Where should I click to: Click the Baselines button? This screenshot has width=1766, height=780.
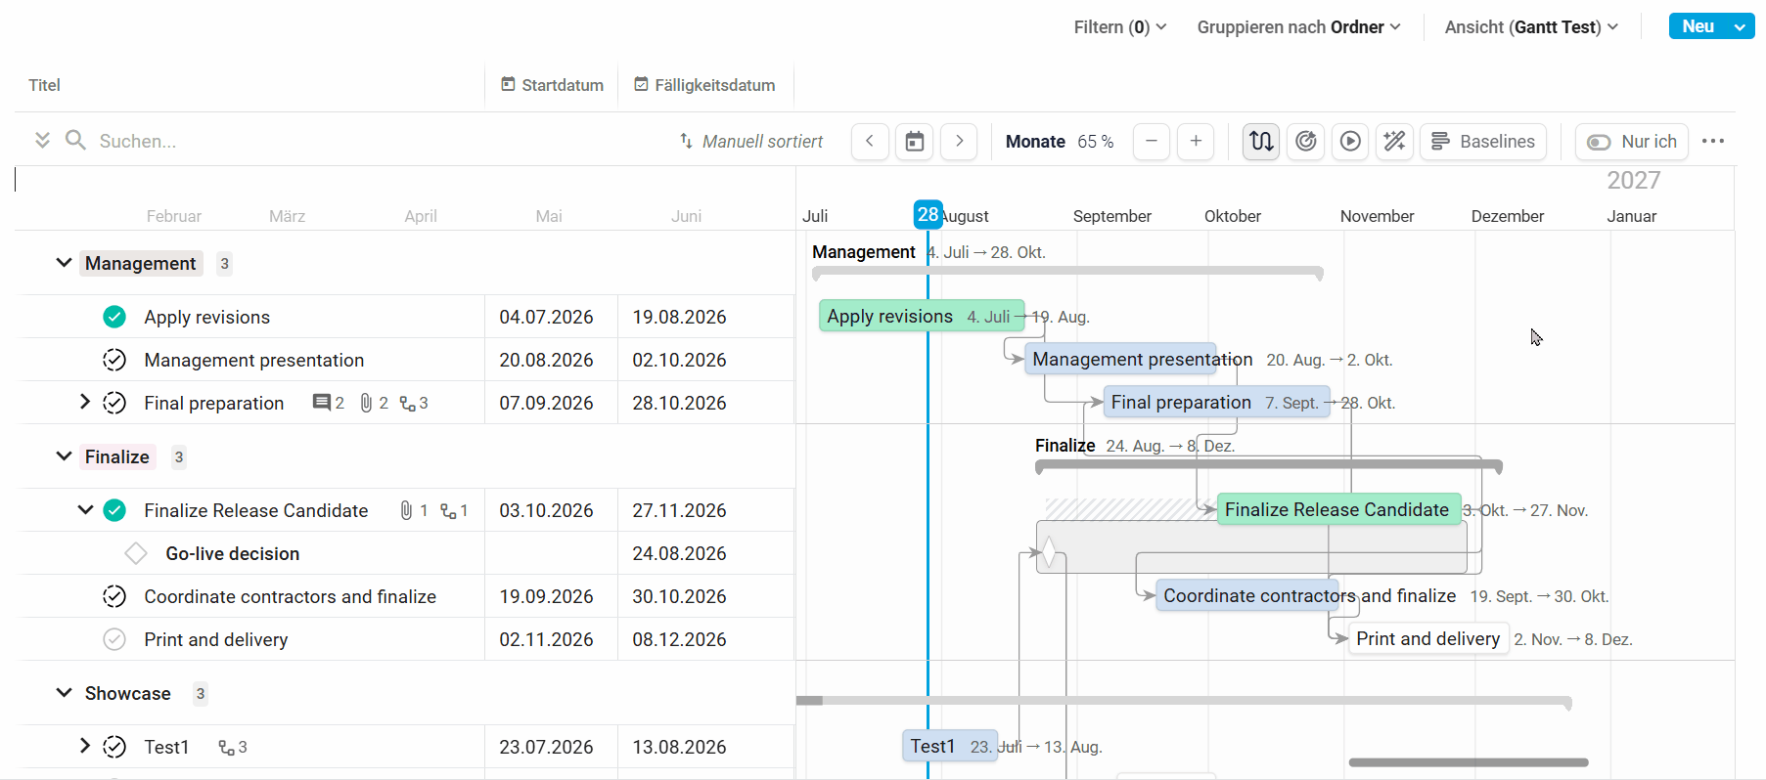click(1483, 142)
